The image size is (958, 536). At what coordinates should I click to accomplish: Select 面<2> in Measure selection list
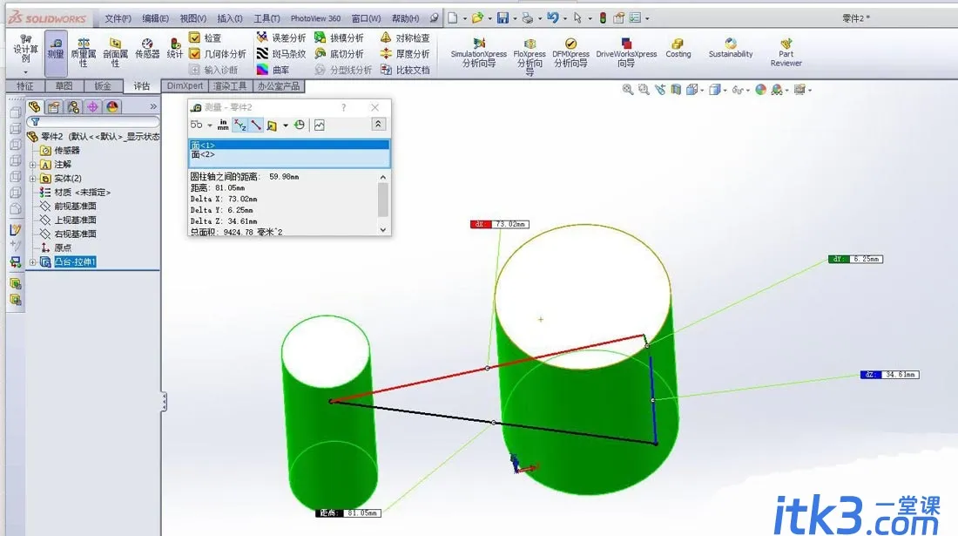tap(203, 154)
